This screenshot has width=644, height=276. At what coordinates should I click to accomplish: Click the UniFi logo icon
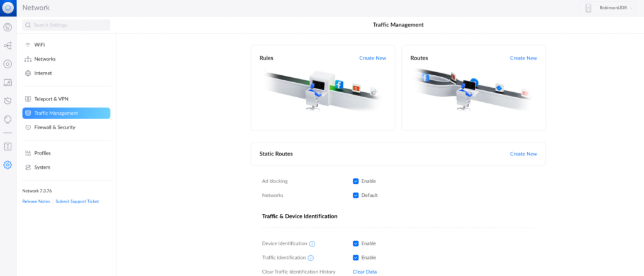(x=8, y=8)
